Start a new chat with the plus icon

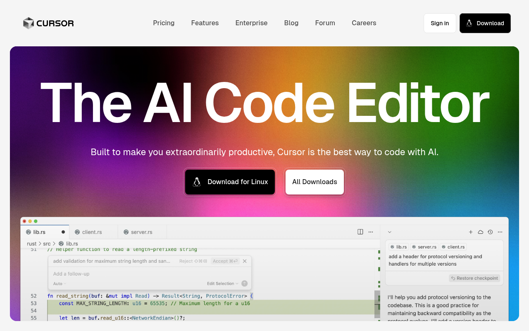[x=471, y=232]
